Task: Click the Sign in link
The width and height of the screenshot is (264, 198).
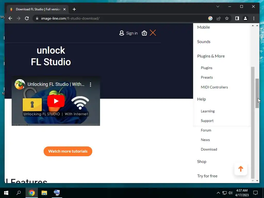Action: 132,33
